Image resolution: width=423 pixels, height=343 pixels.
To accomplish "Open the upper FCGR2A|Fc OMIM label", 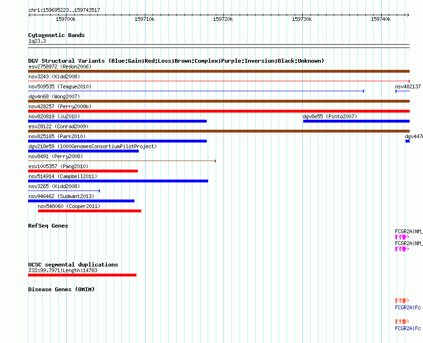I will click(408, 307).
